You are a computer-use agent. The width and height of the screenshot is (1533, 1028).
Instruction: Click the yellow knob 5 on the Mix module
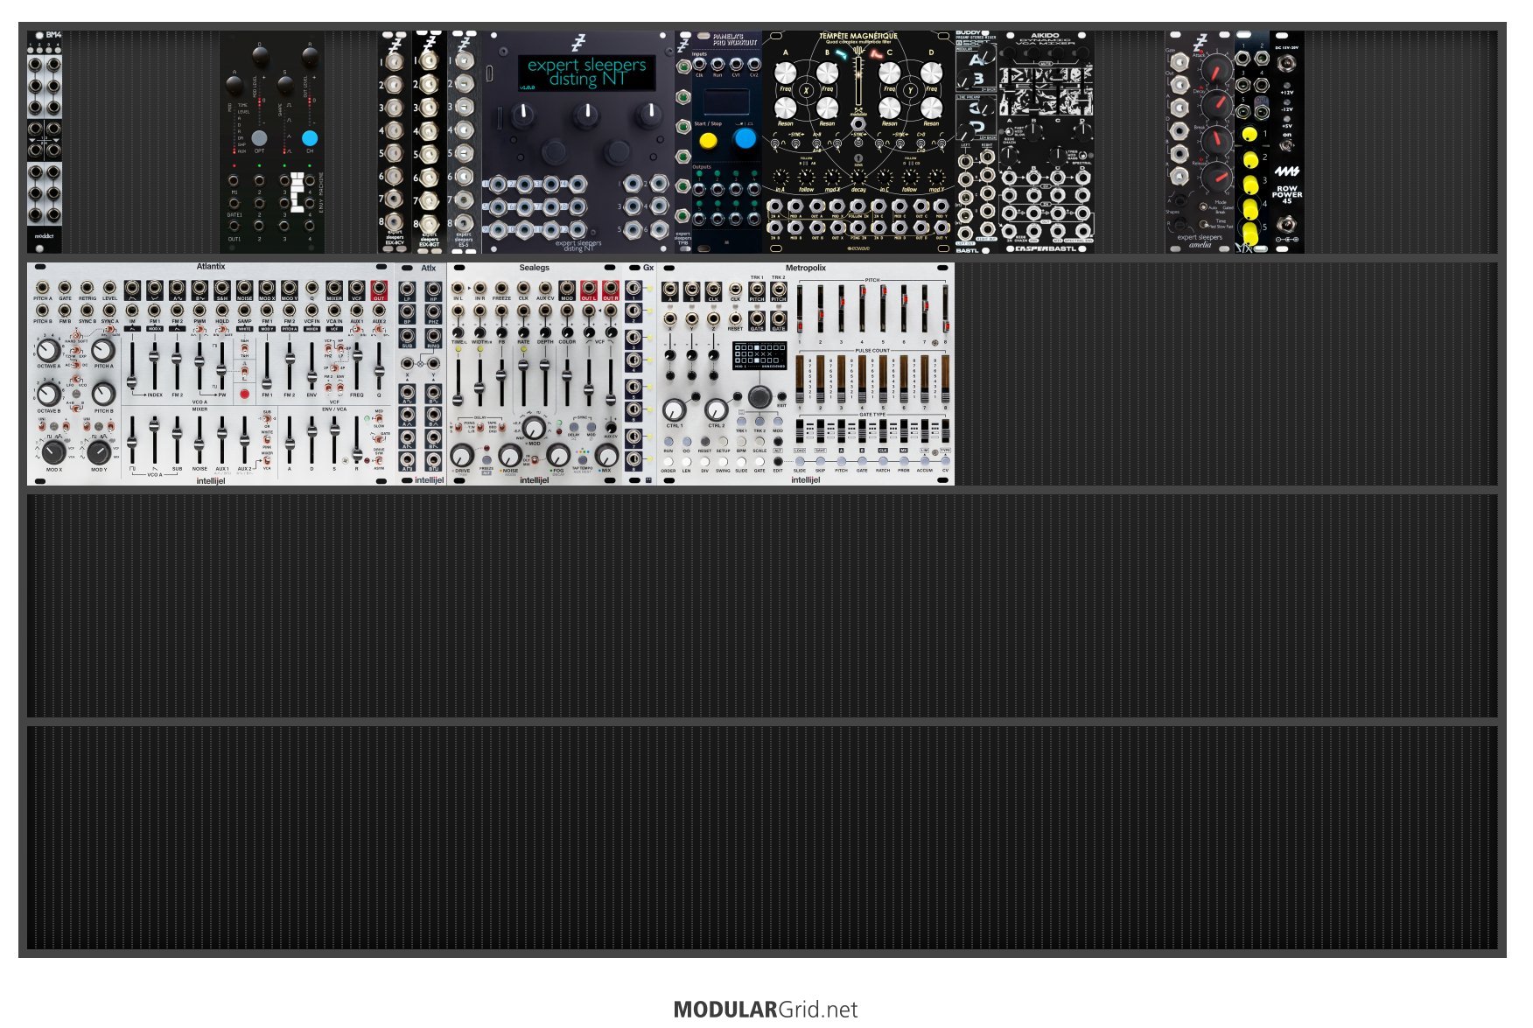(1250, 234)
